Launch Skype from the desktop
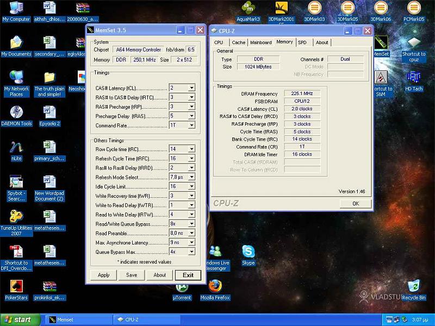 point(248,255)
